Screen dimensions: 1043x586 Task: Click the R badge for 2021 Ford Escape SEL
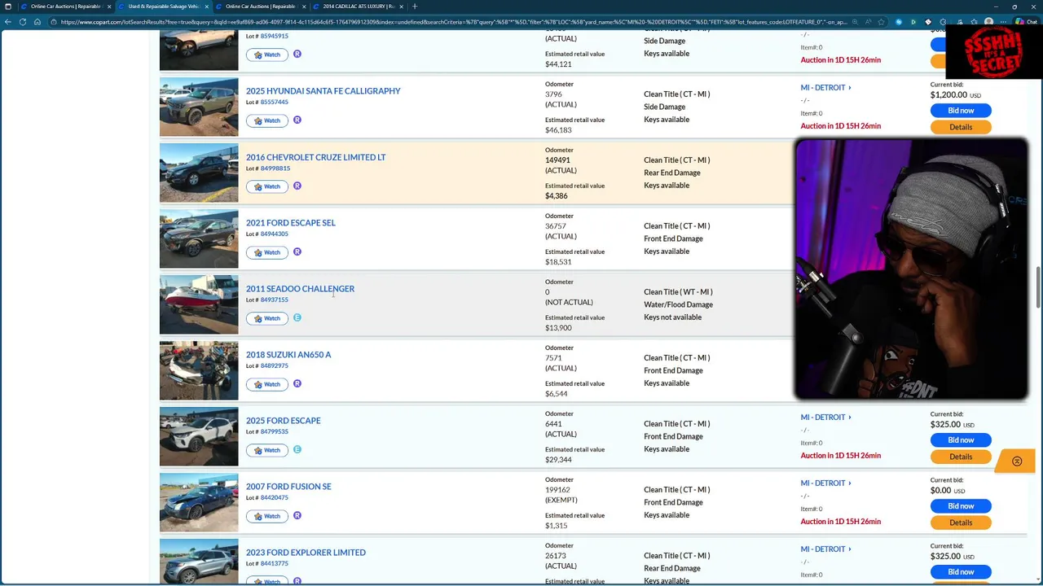click(297, 252)
